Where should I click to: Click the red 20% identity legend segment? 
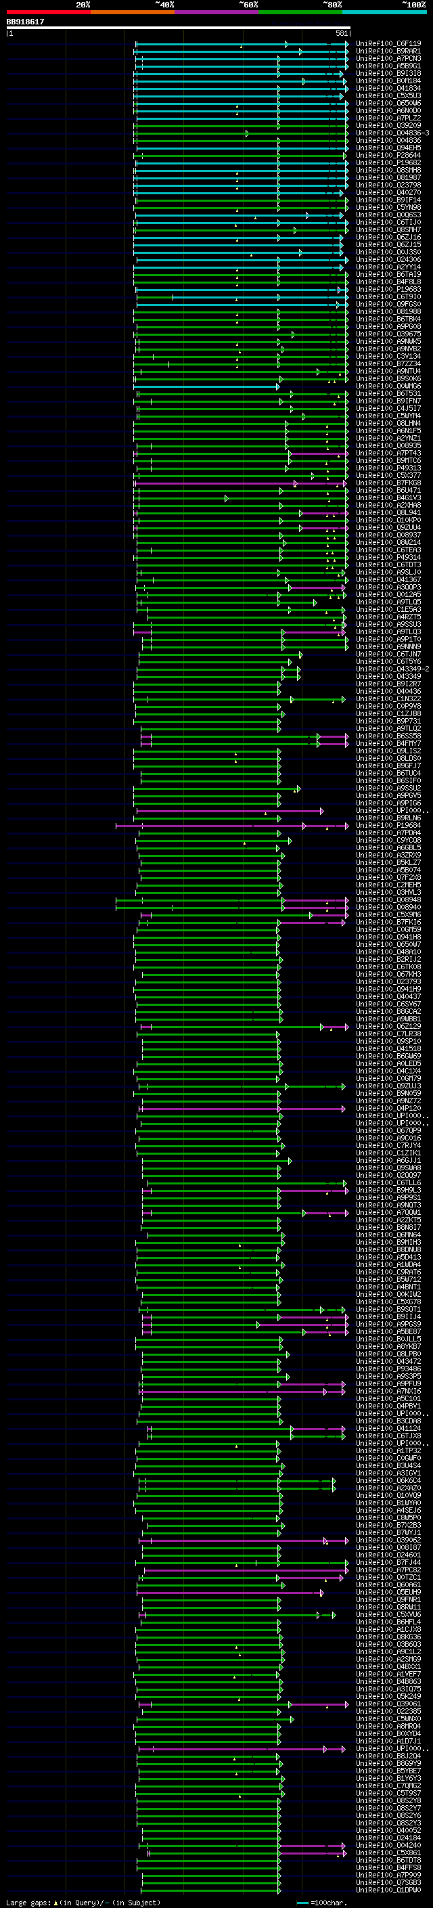click(48, 12)
